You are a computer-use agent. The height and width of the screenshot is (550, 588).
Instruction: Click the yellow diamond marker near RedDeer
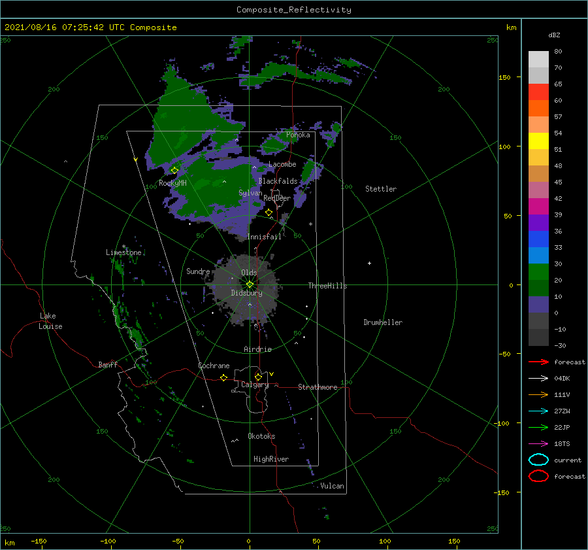pyautogui.click(x=269, y=213)
